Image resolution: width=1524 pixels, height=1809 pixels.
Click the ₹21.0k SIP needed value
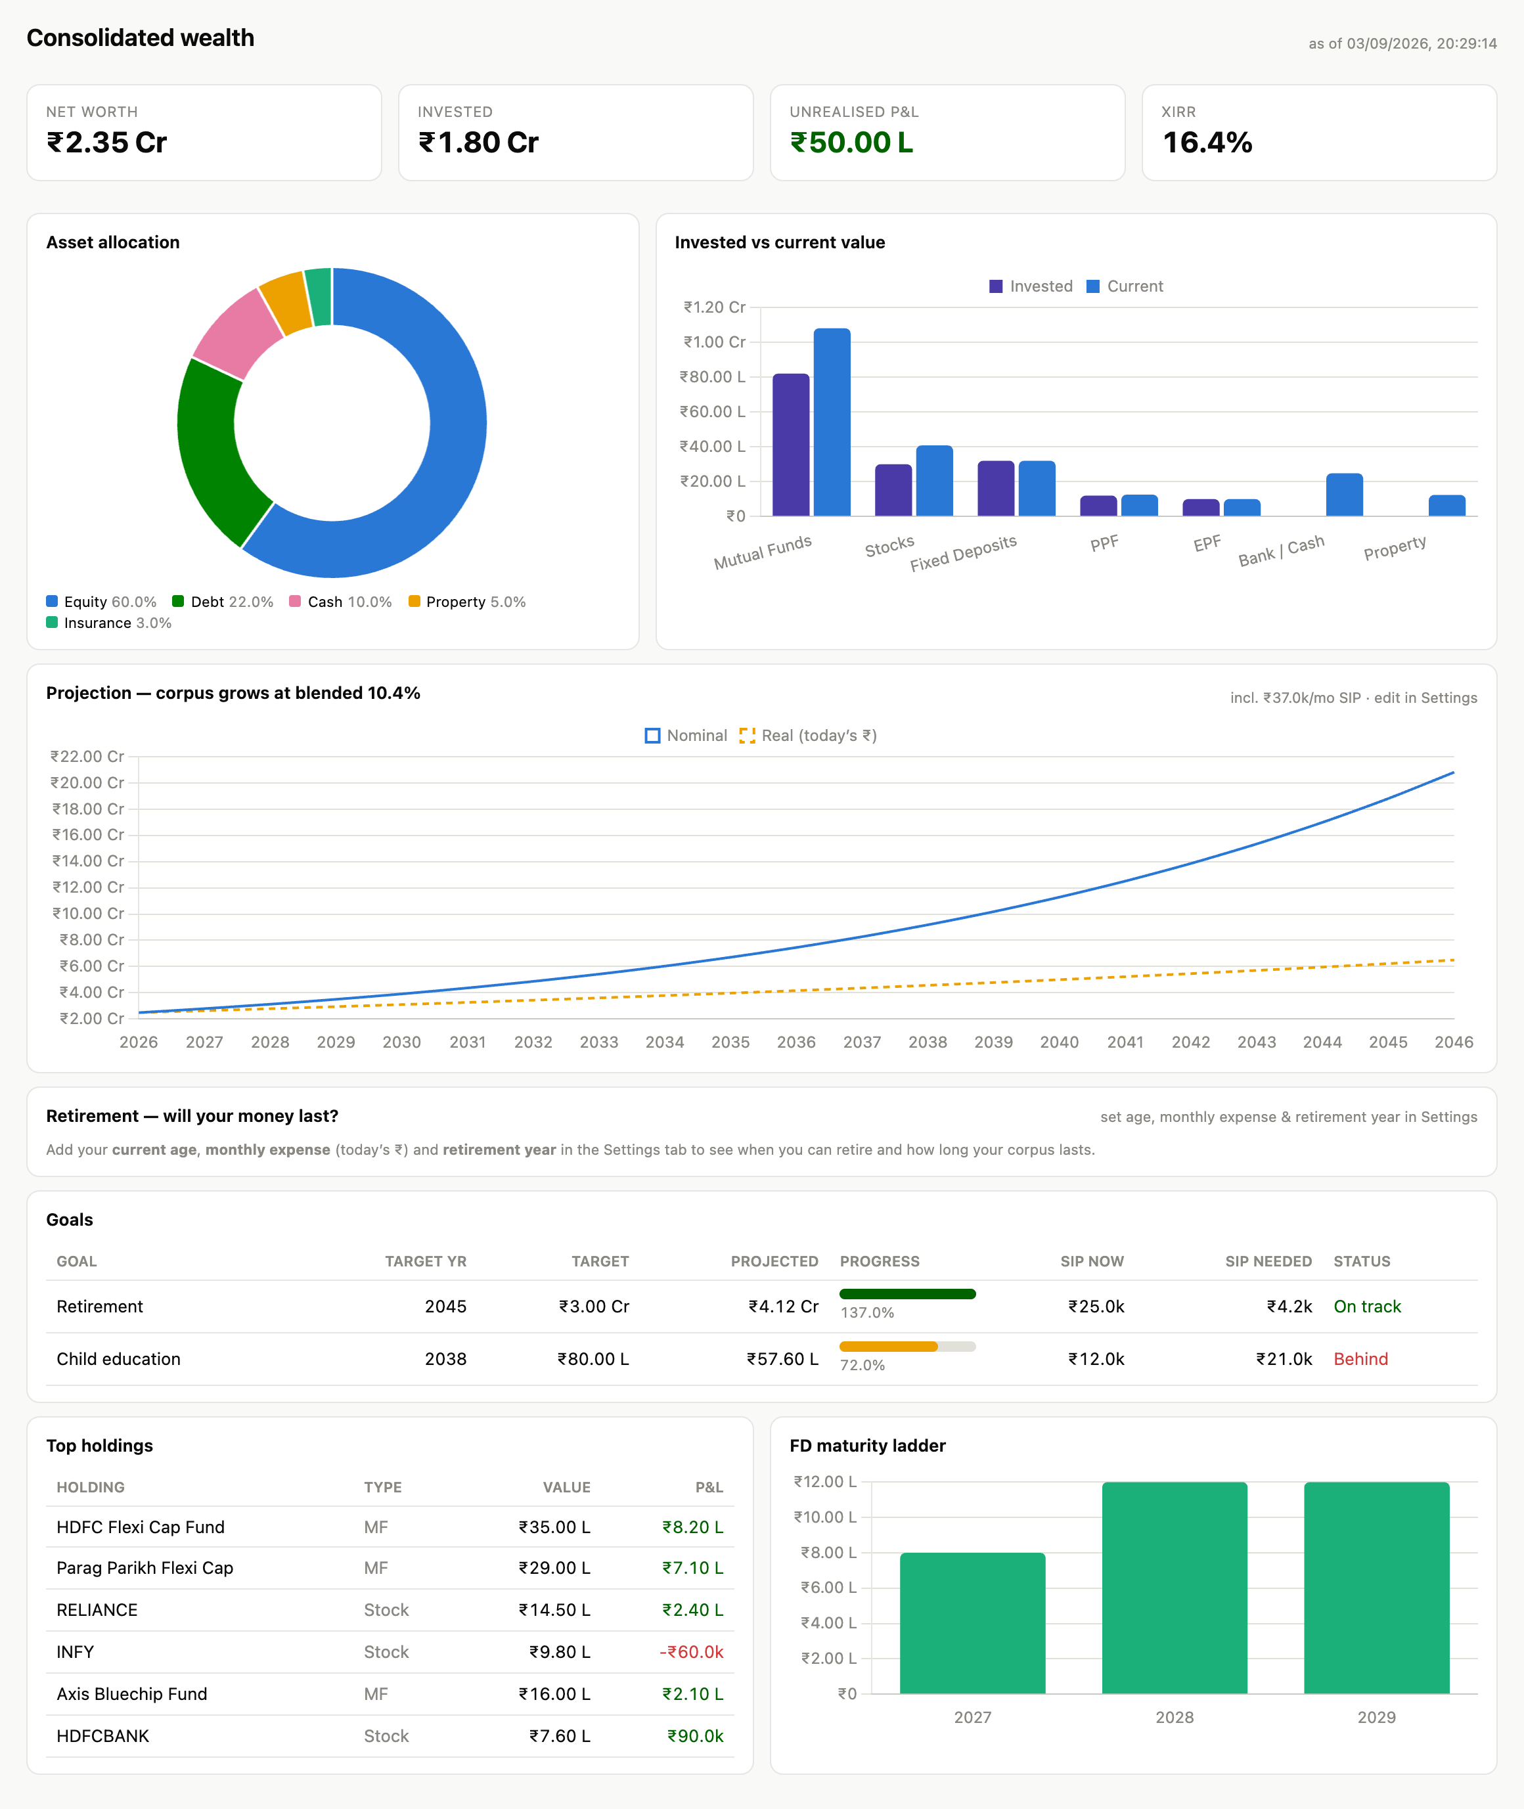pyautogui.click(x=1284, y=1359)
